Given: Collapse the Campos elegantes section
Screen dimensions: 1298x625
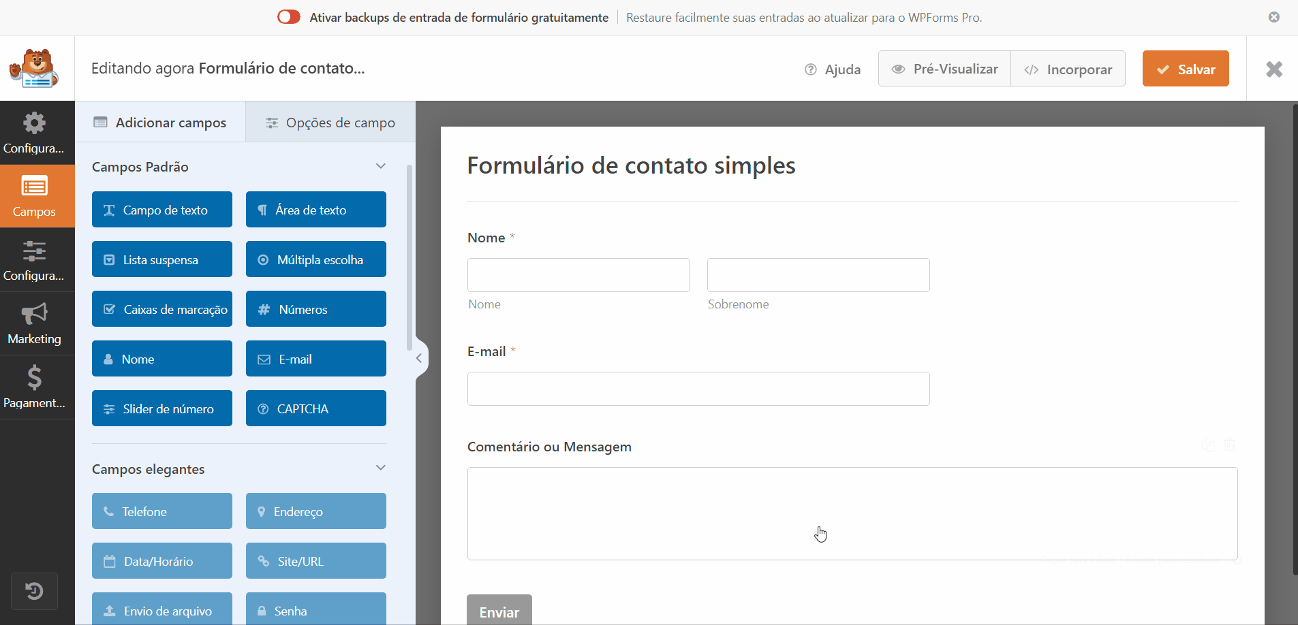Looking at the screenshot, I should (x=381, y=468).
